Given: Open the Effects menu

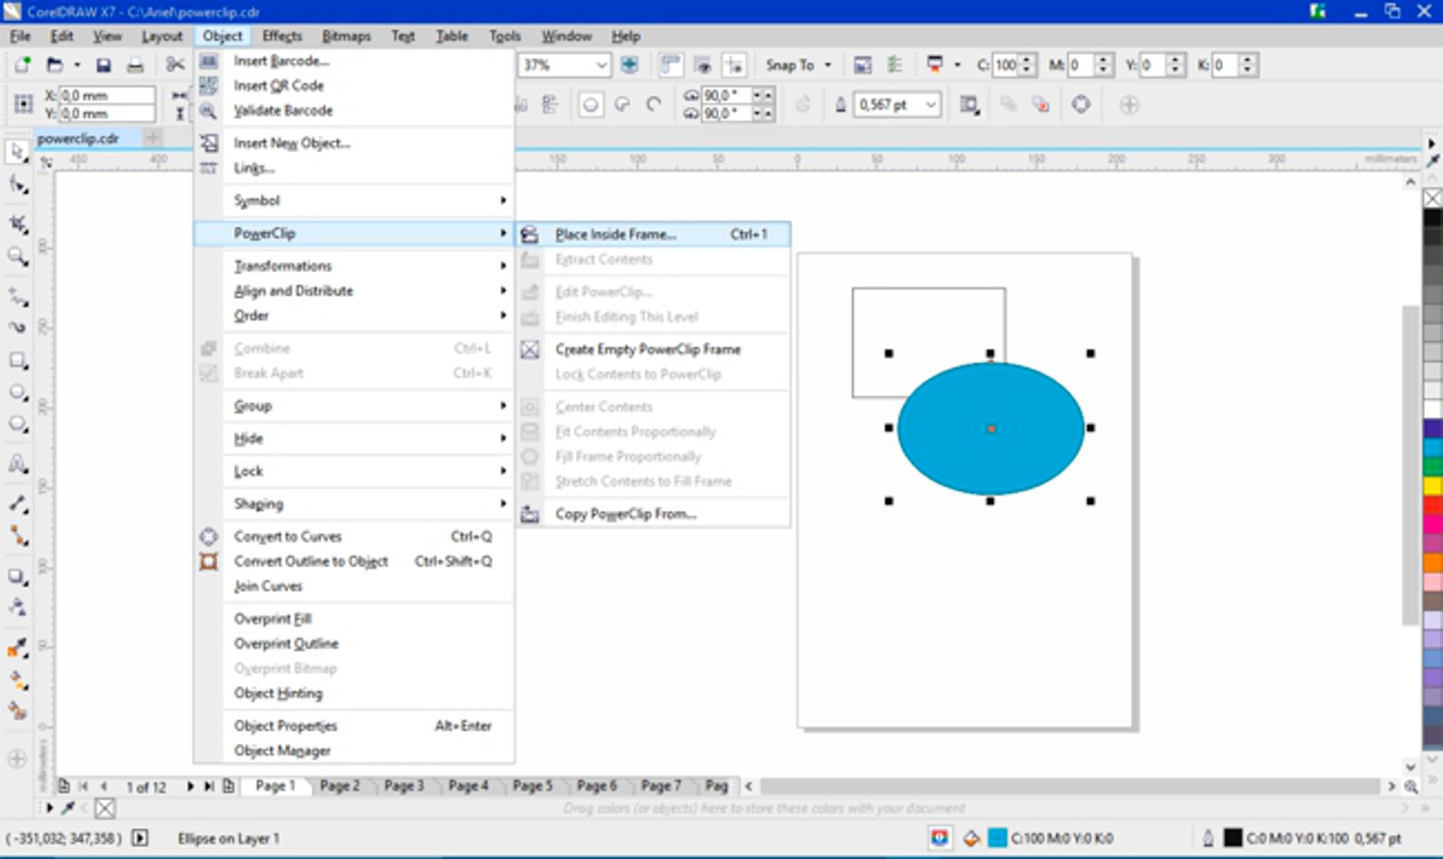Looking at the screenshot, I should click(282, 36).
